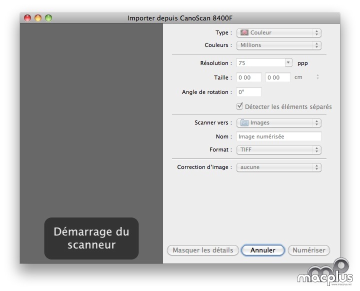Click the 'ppp' resolution unit label
Screen dimensions: 360x291
[302, 63]
